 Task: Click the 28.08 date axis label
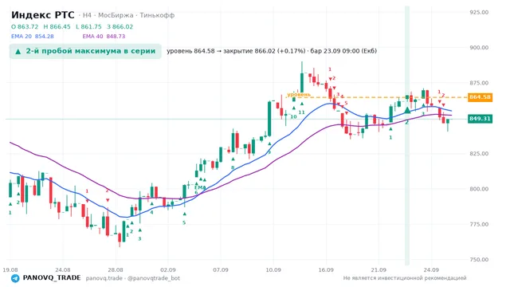tap(116, 270)
